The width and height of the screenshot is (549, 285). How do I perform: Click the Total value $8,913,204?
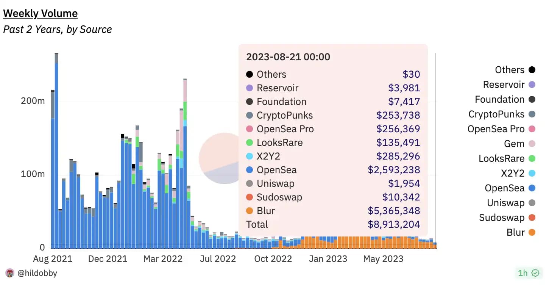point(394,224)
